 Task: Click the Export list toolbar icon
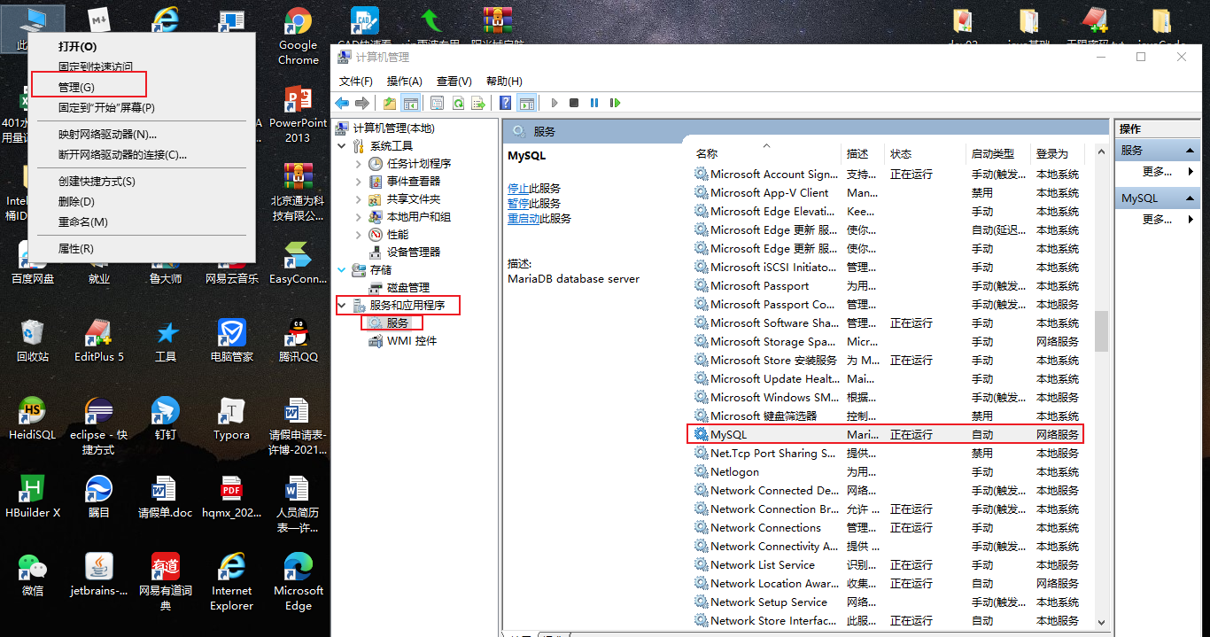478,103
